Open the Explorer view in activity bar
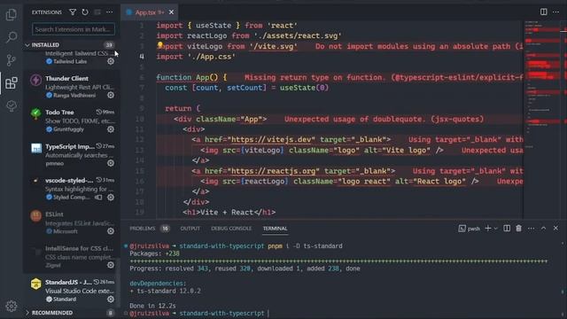Screen dimensions: 567x319 (12, 14)
